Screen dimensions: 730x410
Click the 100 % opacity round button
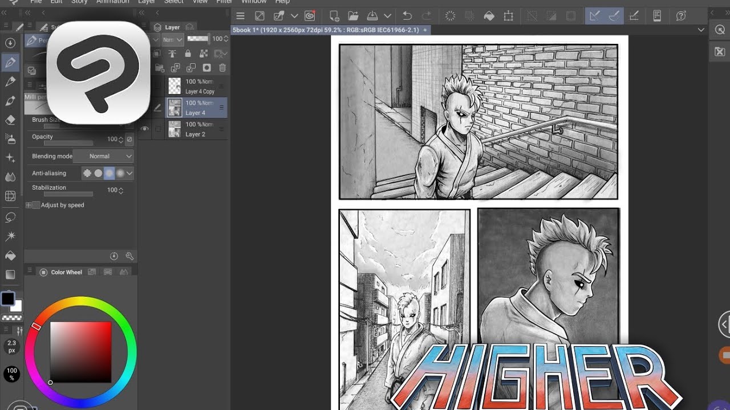point(11,374)
